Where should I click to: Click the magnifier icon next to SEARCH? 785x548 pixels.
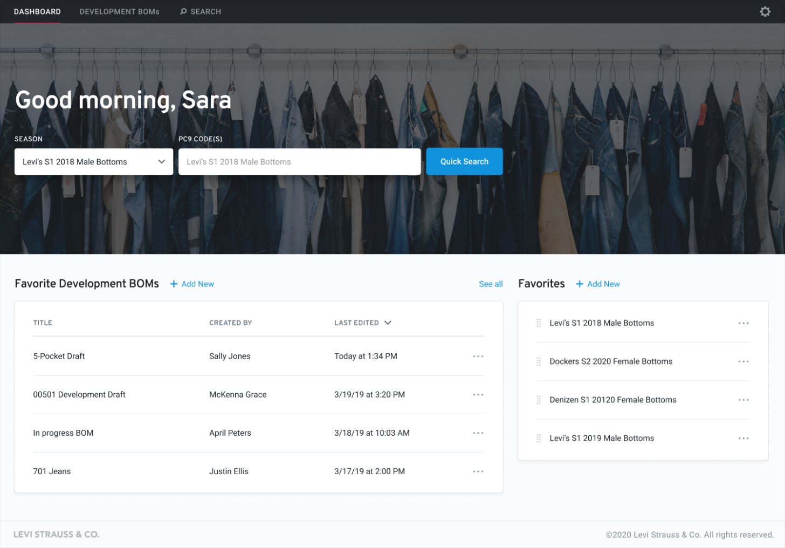[x=183, y=11]
